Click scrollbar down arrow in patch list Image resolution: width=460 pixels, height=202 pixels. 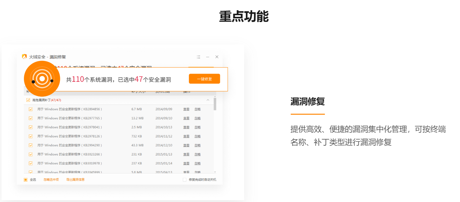click(x=215, y=172)
